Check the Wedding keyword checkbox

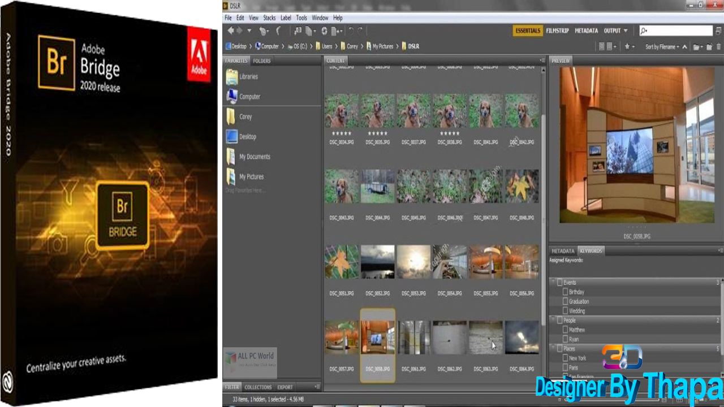pos(565,311)
